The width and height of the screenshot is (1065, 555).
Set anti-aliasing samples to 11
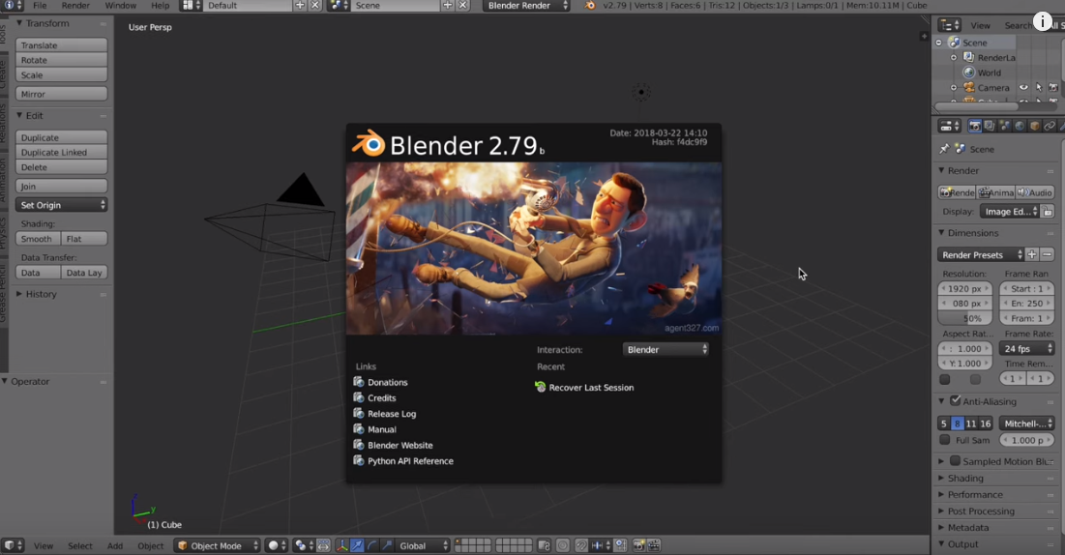coord(971,424)
